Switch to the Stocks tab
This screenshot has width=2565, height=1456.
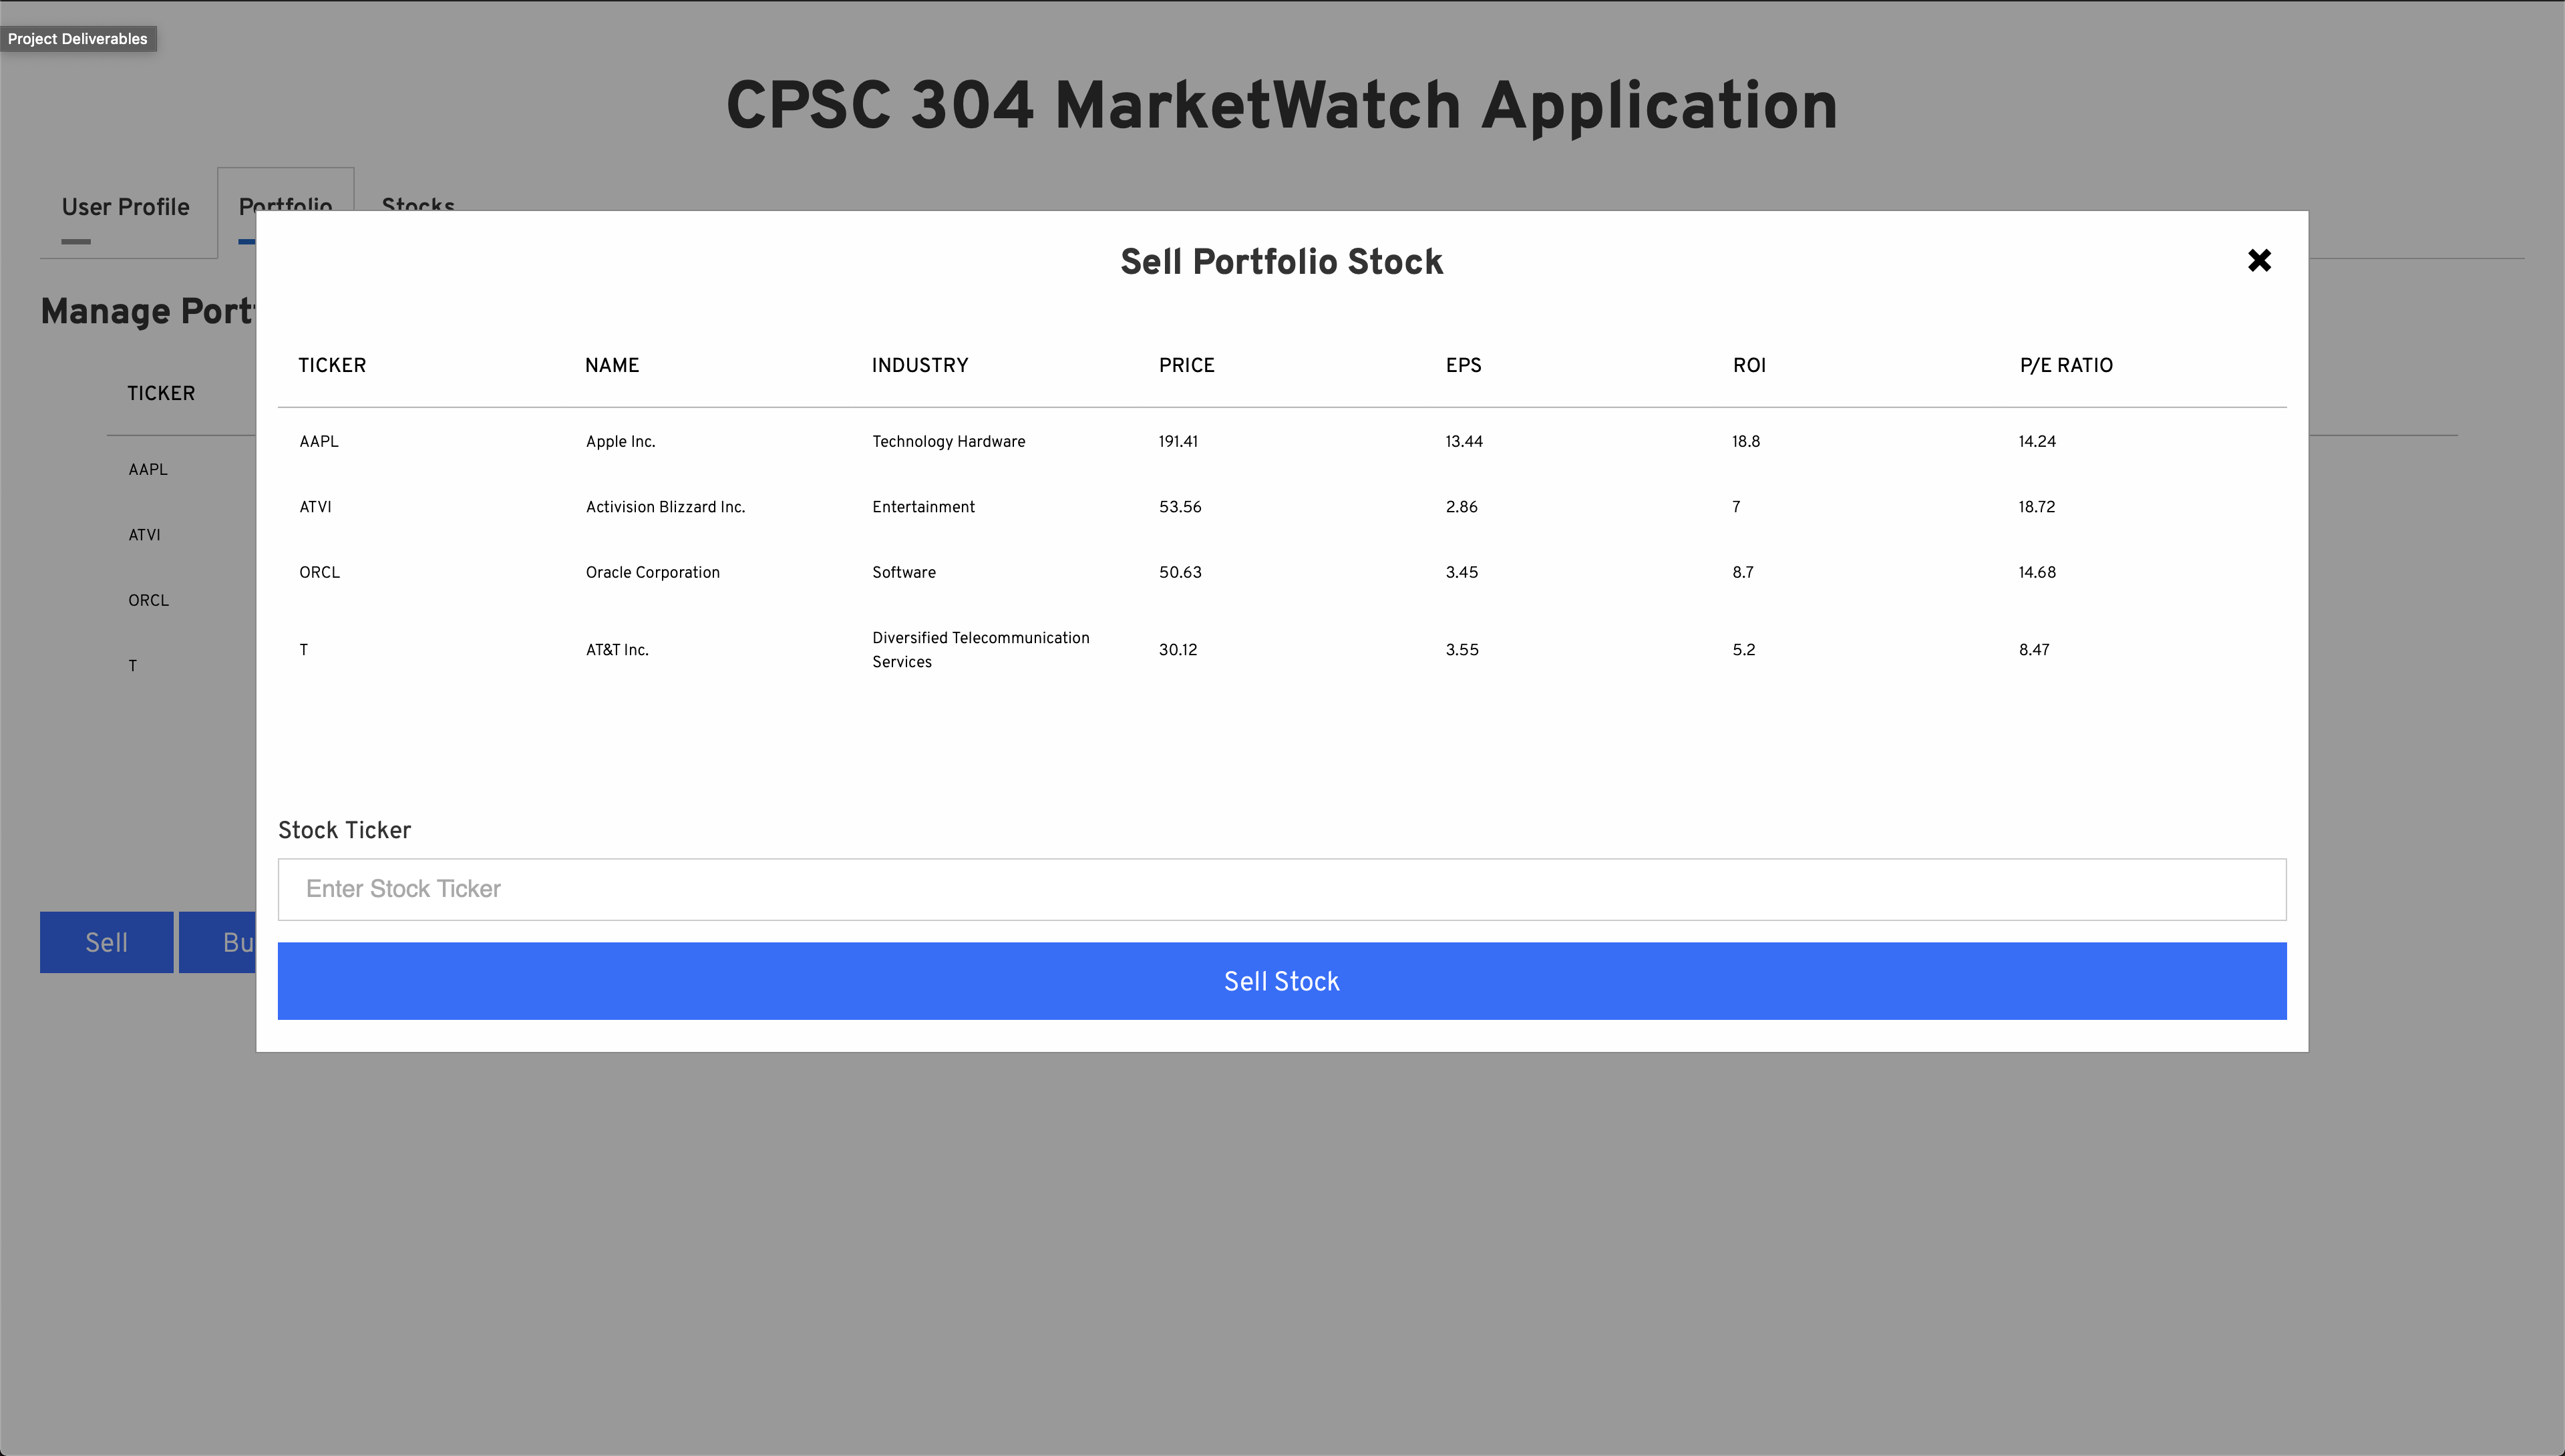(418, 202)
